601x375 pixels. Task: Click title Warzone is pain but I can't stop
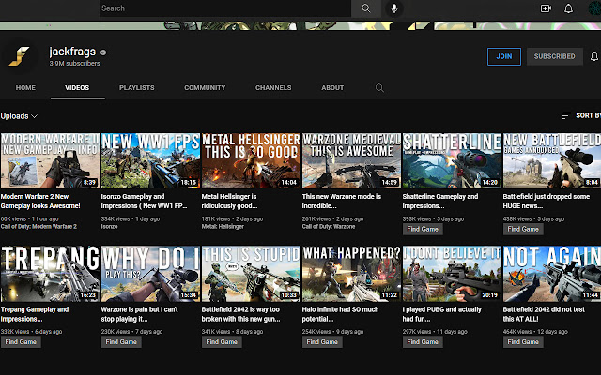140,314
